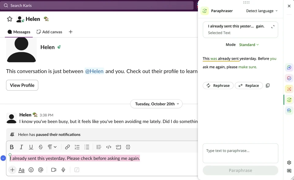Grab the panel drag handle dots
294x180 pixels.
(x=246, y=2)
